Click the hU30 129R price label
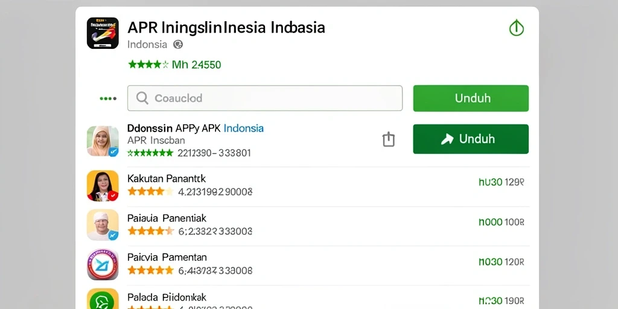 coord(502,182)
